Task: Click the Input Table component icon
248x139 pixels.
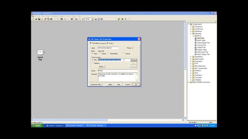Action: tap(195, 41)
